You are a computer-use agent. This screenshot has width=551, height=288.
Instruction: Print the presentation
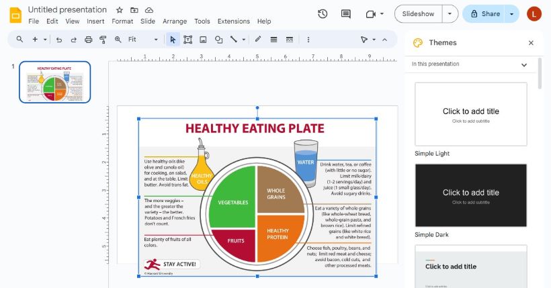tap(89, 40)
